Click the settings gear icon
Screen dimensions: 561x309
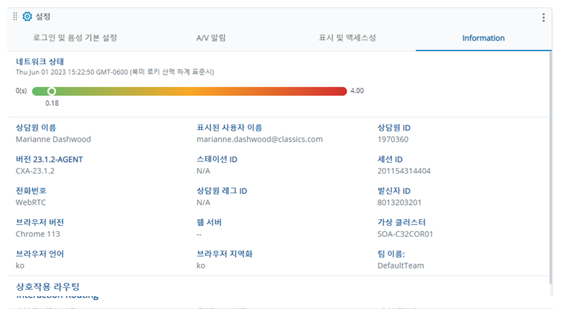pos(27,16)
